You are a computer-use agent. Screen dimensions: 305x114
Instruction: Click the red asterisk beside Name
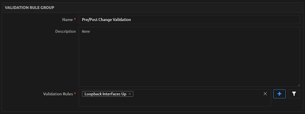point(75,20)
